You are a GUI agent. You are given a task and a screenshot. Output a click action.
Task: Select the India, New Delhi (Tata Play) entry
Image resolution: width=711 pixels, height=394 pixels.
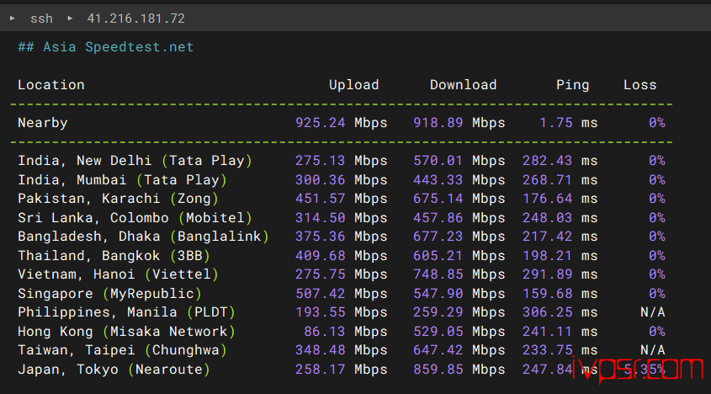click(135, 161)
